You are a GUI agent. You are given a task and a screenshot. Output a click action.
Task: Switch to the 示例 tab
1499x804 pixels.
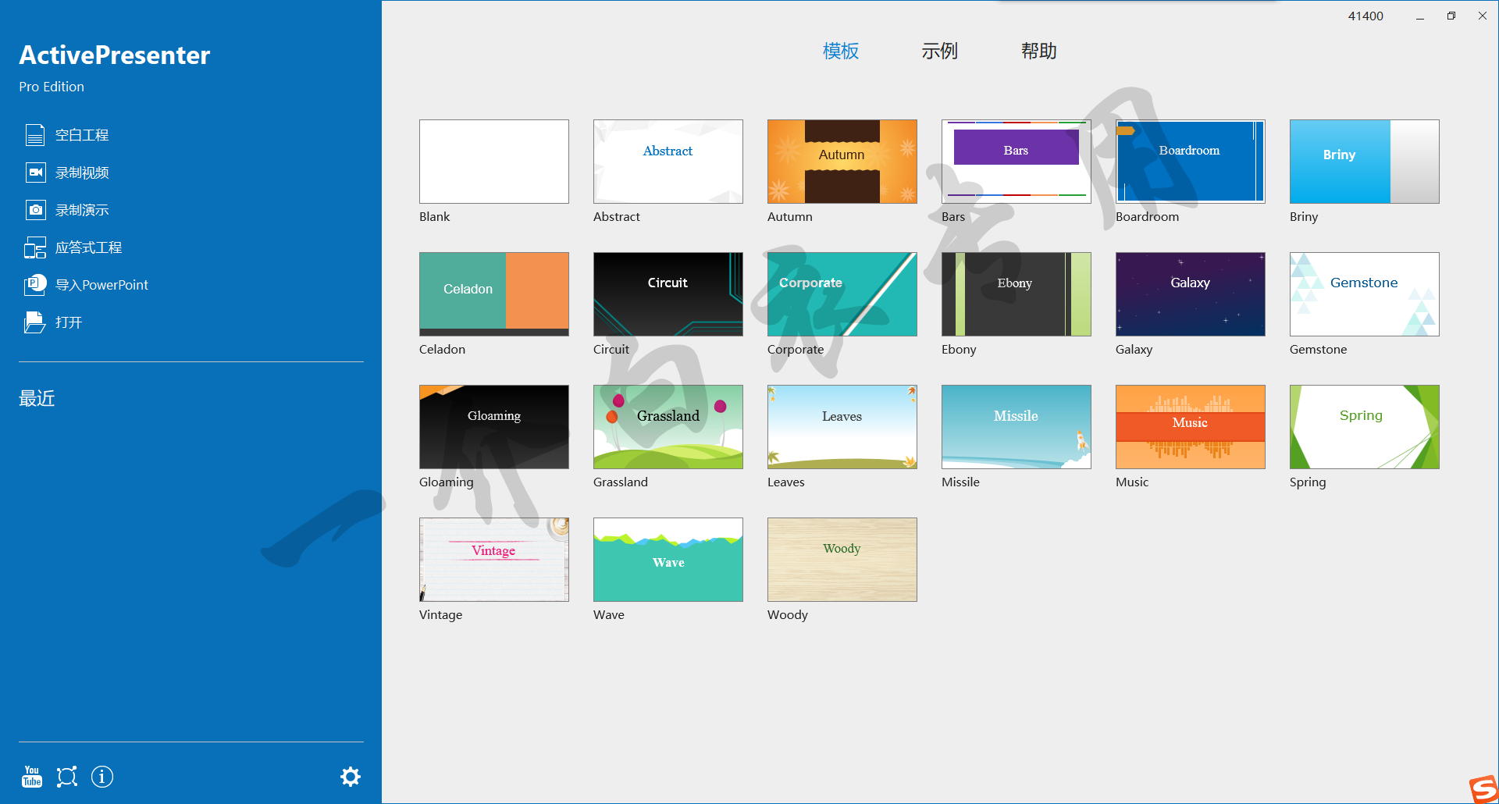[939, 52]
